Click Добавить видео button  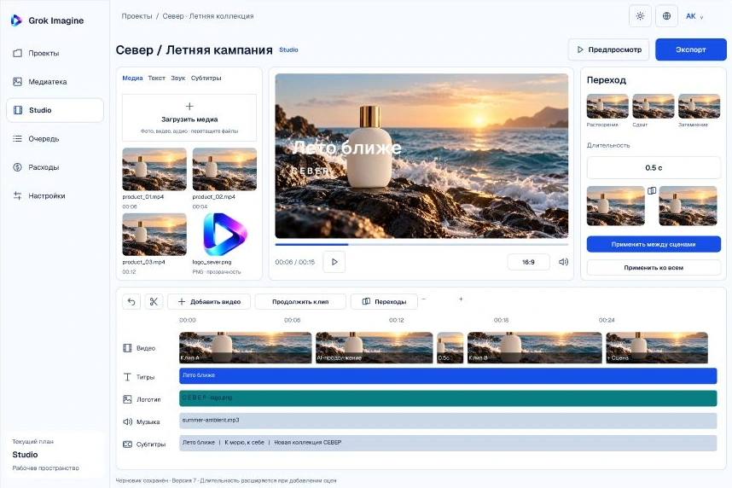[209, 302]
